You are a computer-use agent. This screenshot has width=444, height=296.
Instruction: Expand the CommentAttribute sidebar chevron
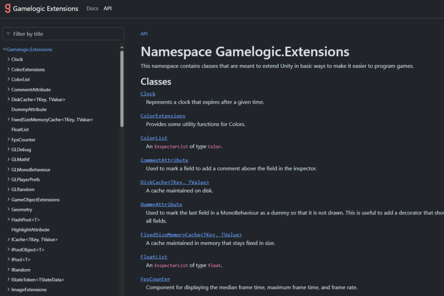click(x=9, y=89)
